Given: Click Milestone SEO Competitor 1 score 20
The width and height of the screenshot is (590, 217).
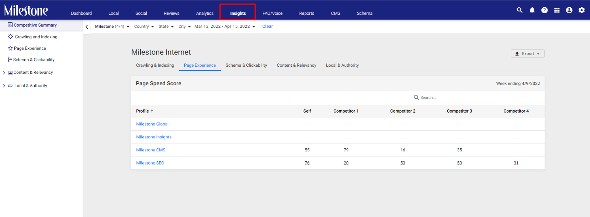Looking at the screenshot, I should point(346,163).
